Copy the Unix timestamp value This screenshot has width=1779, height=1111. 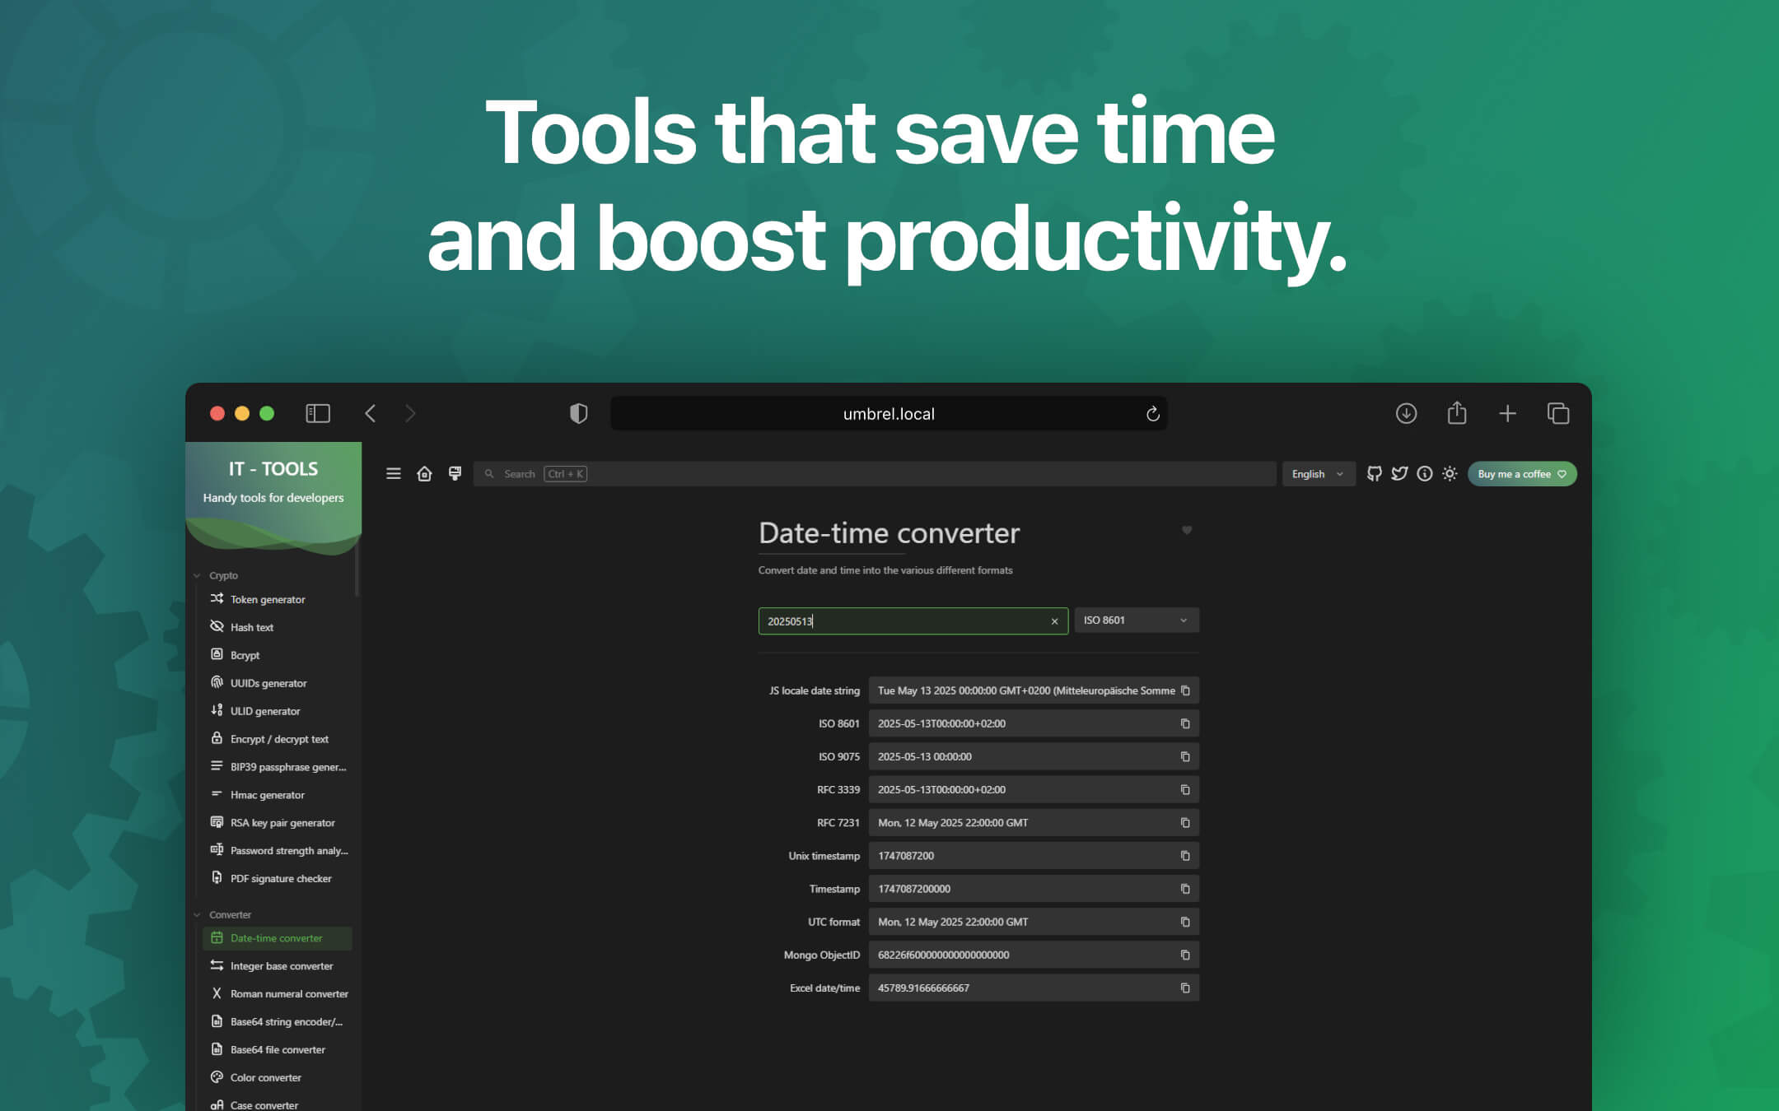pos(1185,855)
